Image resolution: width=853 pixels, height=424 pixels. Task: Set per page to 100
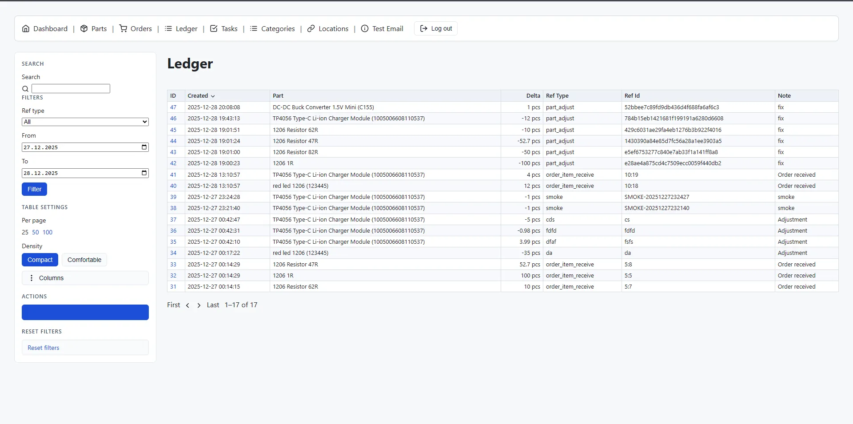pos(48,232)
